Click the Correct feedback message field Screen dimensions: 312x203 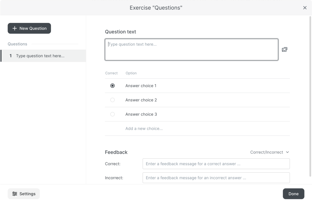tap(216, 164)
